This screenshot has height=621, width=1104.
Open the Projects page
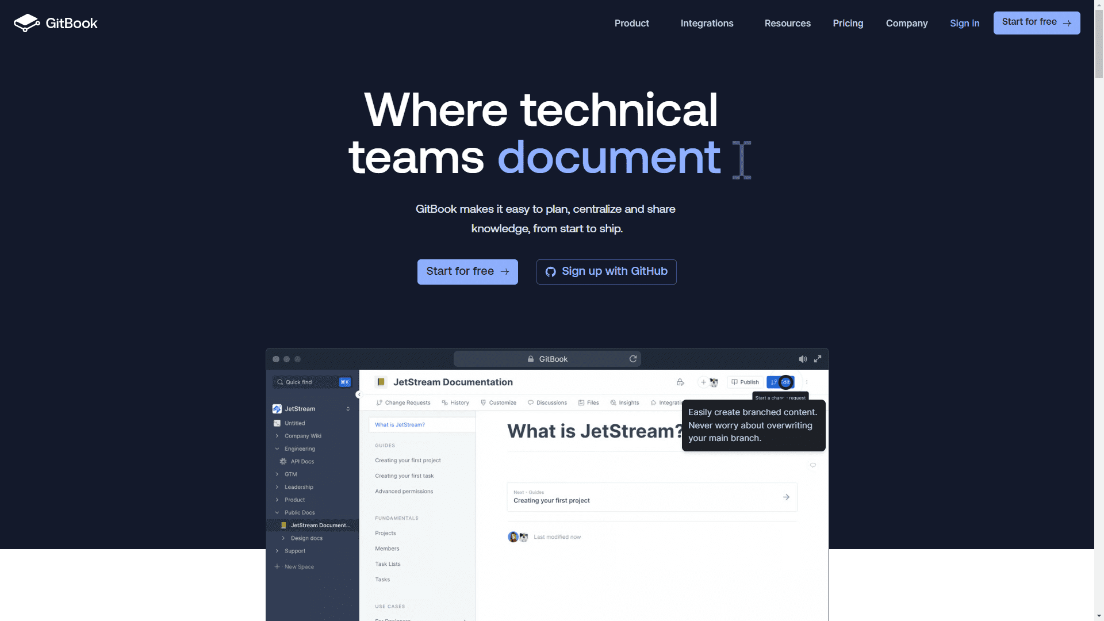385,534
